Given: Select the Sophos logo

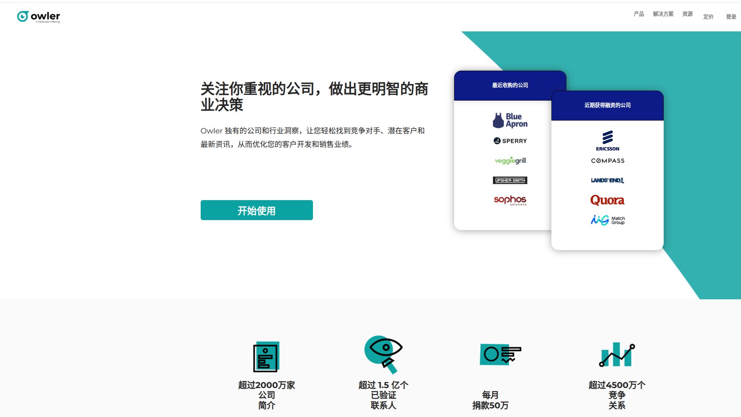Looking at the screenshot, I should [510, 200].
